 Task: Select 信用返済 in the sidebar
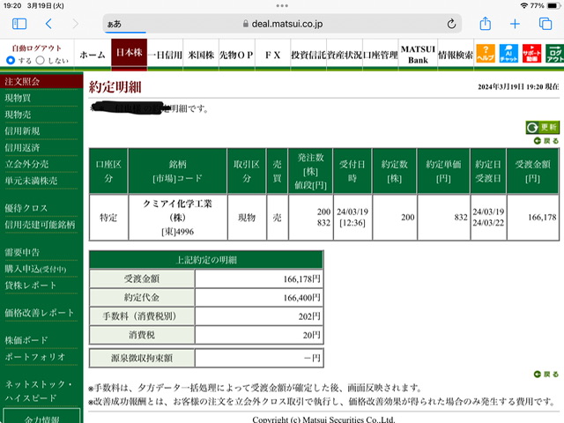[22, 147]
